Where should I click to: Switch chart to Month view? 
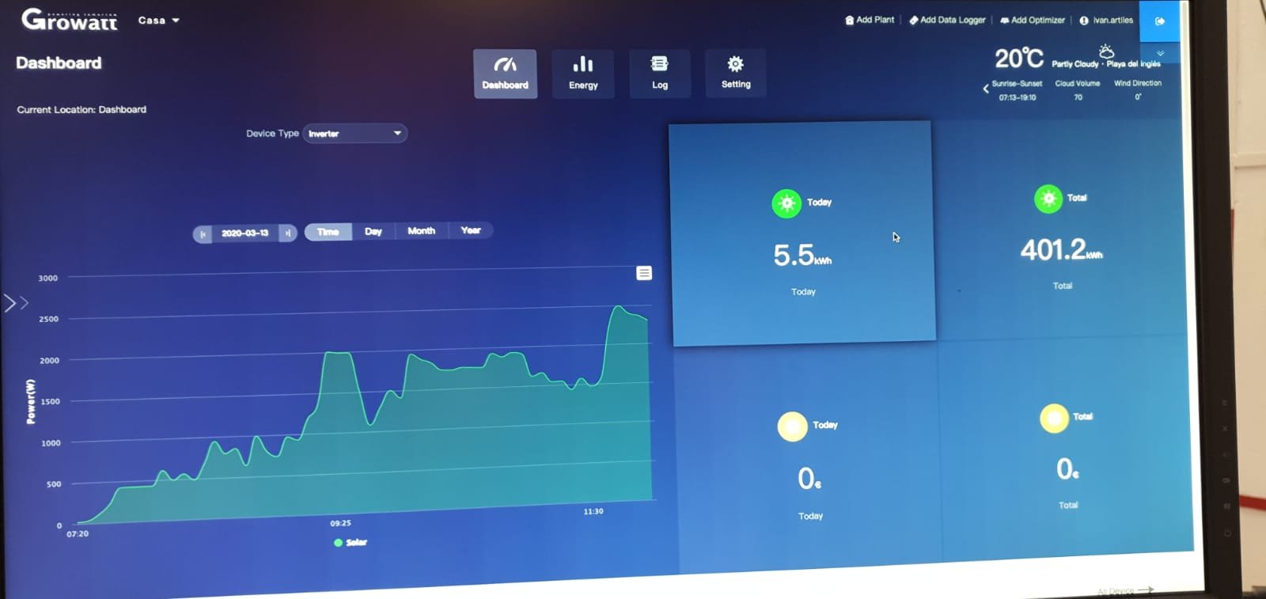point(421,231)
